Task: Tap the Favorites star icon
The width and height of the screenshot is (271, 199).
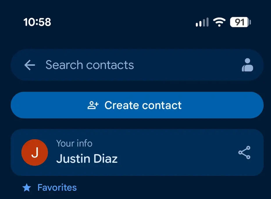Action: coord(27,188)
